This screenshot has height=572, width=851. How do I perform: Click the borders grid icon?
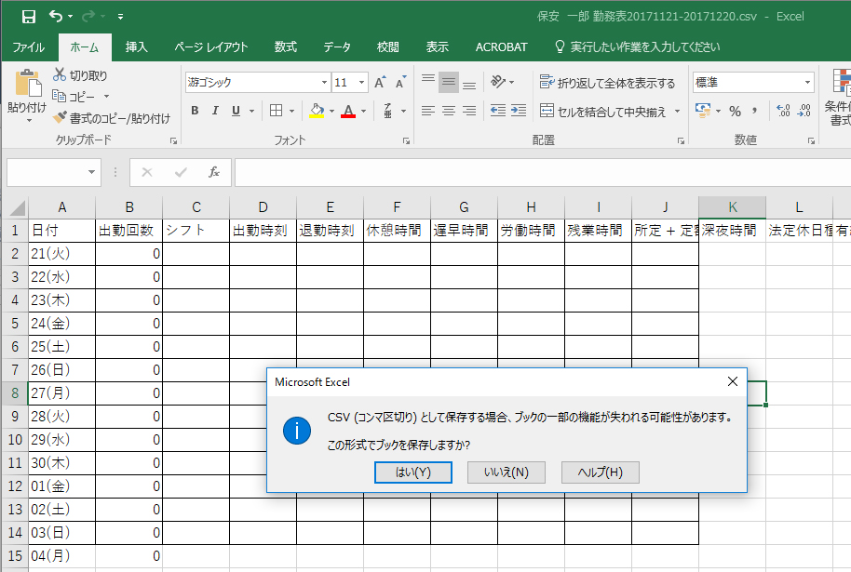276,111
